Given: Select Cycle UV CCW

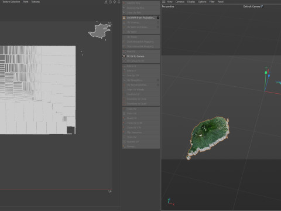Looking at the screenshot, I should 141,123.
